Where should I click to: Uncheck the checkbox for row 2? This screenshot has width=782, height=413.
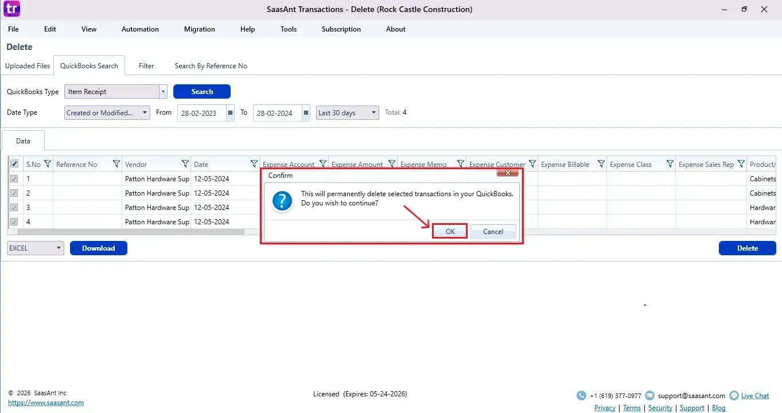[x=14, y=193]
